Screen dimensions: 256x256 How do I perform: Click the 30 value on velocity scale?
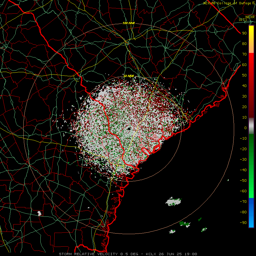pyautogui.click(x=244, y=96)
